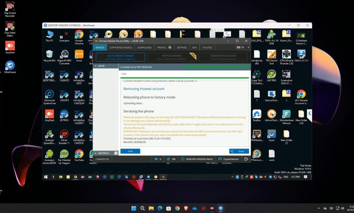The height and width of the screenshot is (213, 354).
Task: Open the YouTube Chrome shortcut
Action: click(x=79, y=155)
